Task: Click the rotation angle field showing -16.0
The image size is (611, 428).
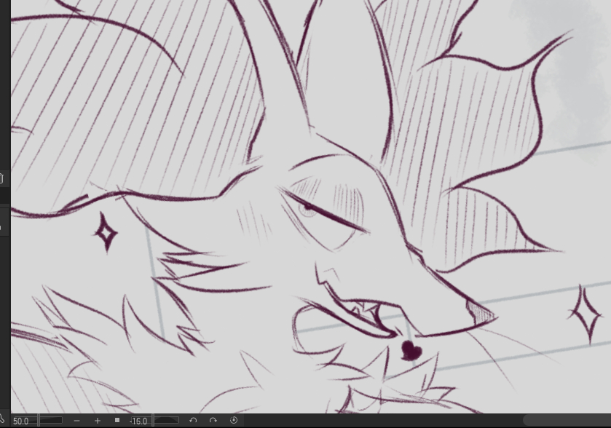Action: [138, 421]
